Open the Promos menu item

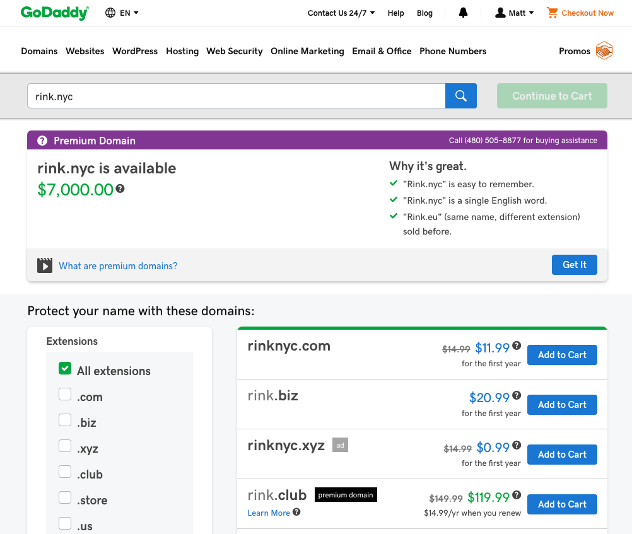click(575, 51)
